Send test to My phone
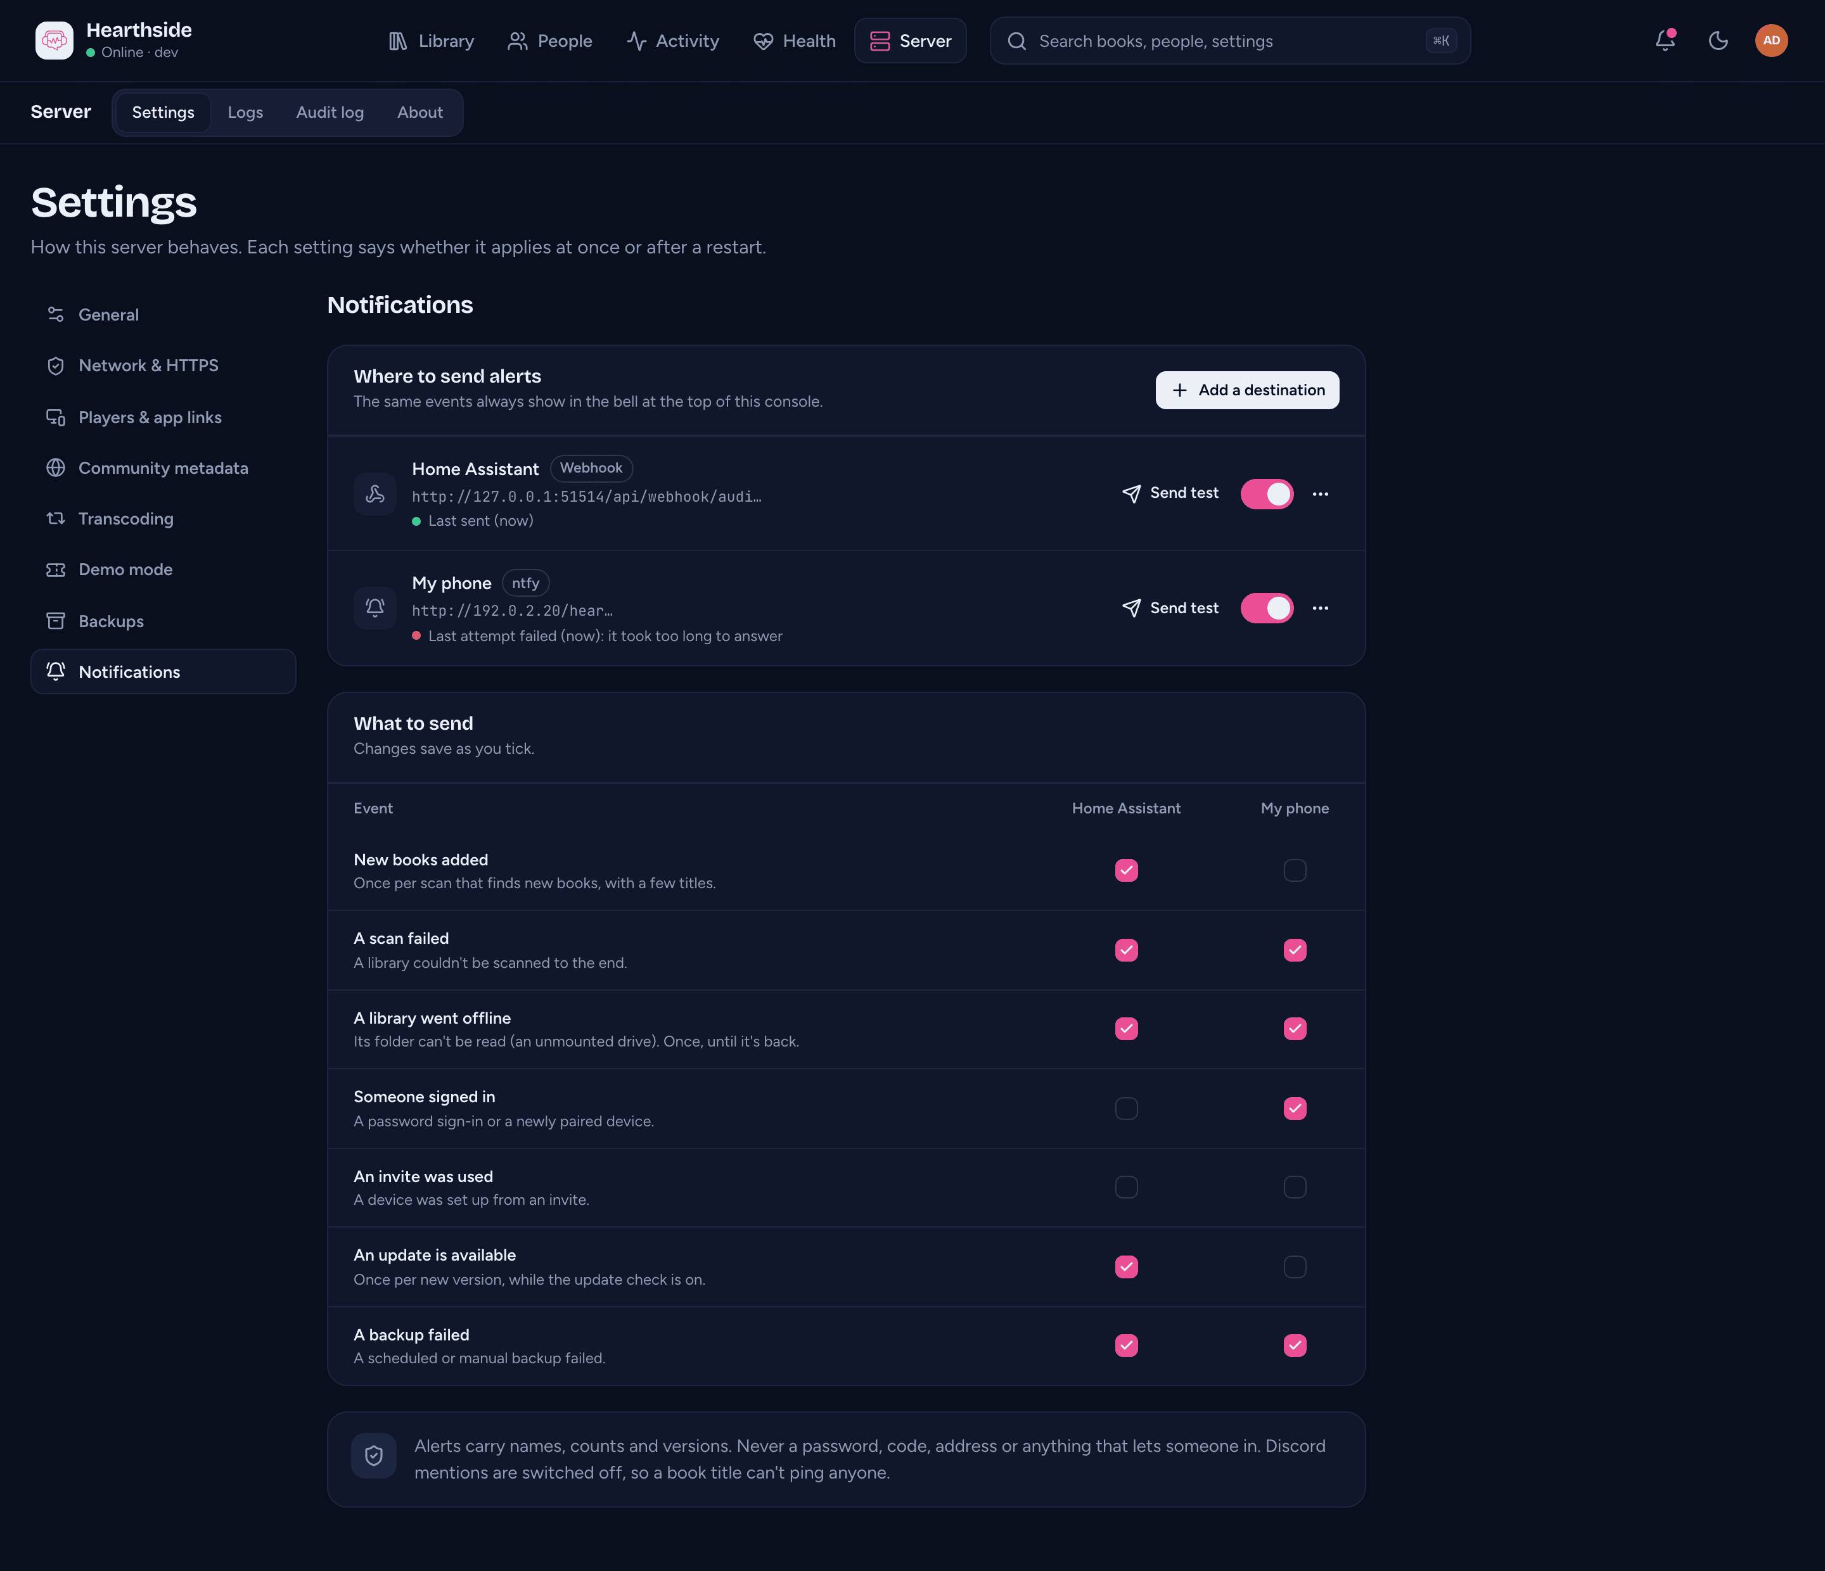 pos(1170,609)
